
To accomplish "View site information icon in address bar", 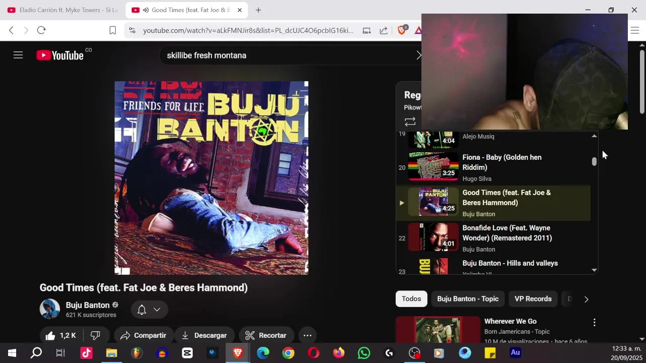I will tap(132, 30).
